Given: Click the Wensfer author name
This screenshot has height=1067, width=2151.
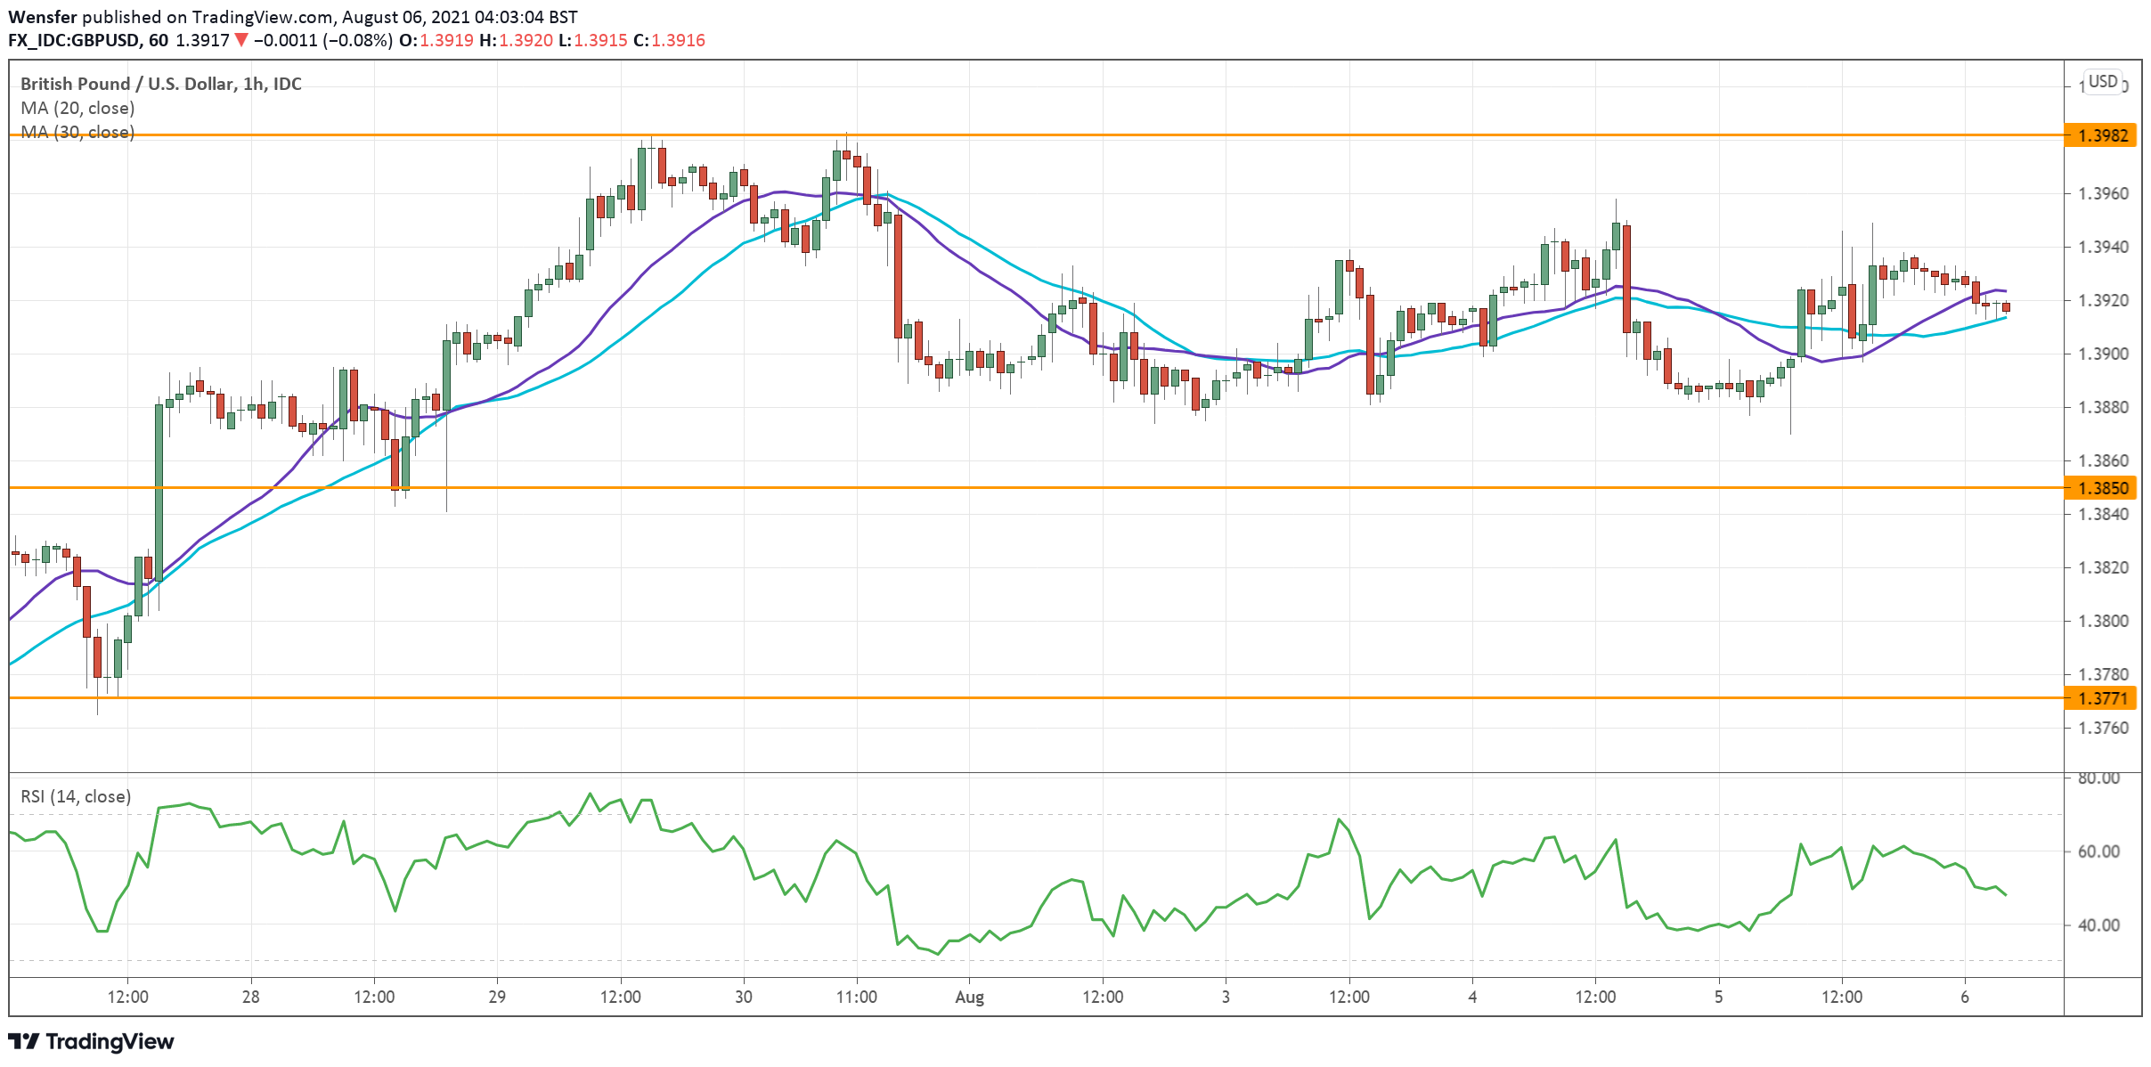Looking at the screenshot, I should (42, 17).
